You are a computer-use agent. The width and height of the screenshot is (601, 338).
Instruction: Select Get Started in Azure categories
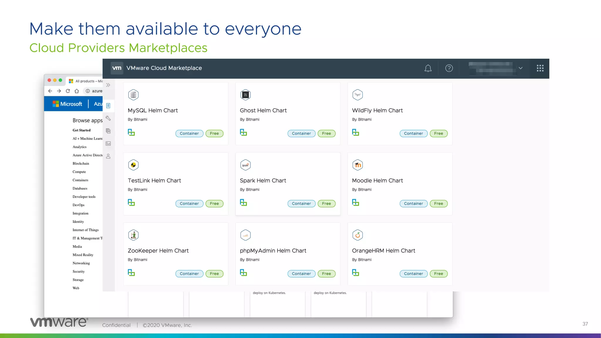point(82,130)
